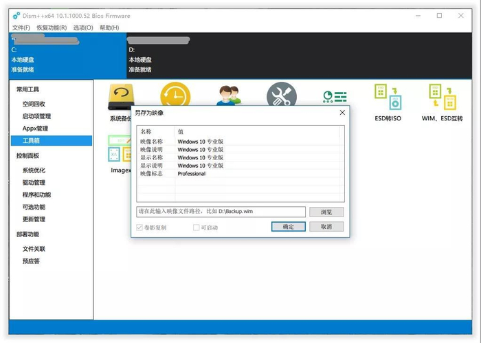Open the 恢复功能(R) menu

(x=52, y=27)
